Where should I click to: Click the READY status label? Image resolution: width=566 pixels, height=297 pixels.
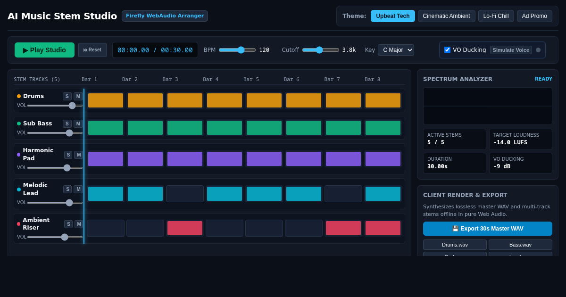pyautogui.click(x=543, y=79)
